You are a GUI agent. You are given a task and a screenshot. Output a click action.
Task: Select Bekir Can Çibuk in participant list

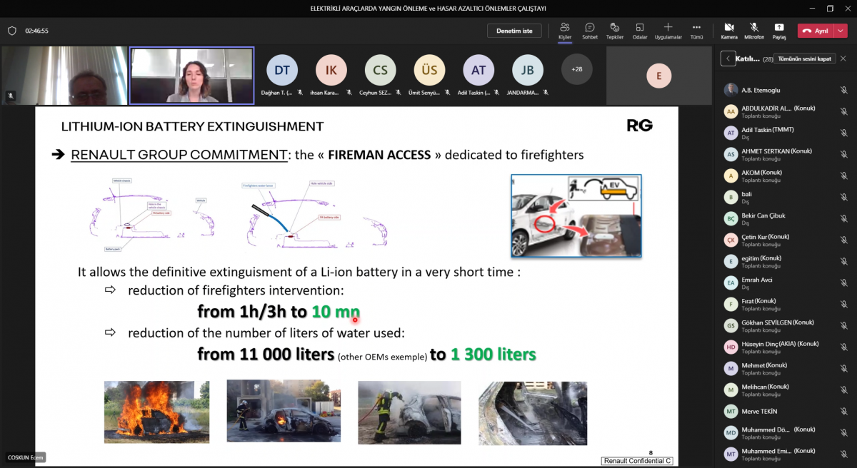(786, 218)
